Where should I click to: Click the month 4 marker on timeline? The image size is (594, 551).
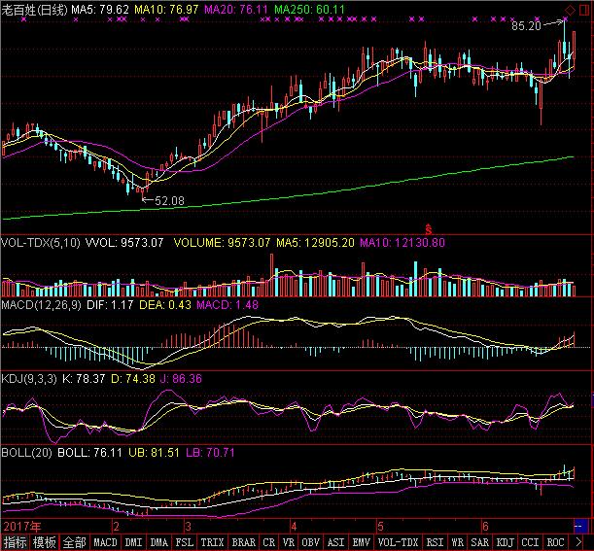coord(294,527)
